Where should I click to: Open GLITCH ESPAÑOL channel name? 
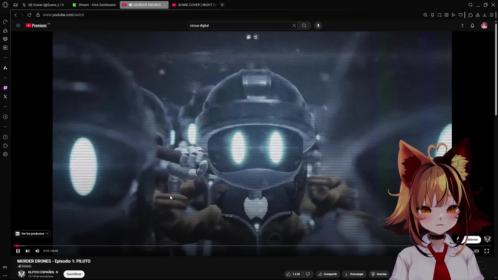41,272
